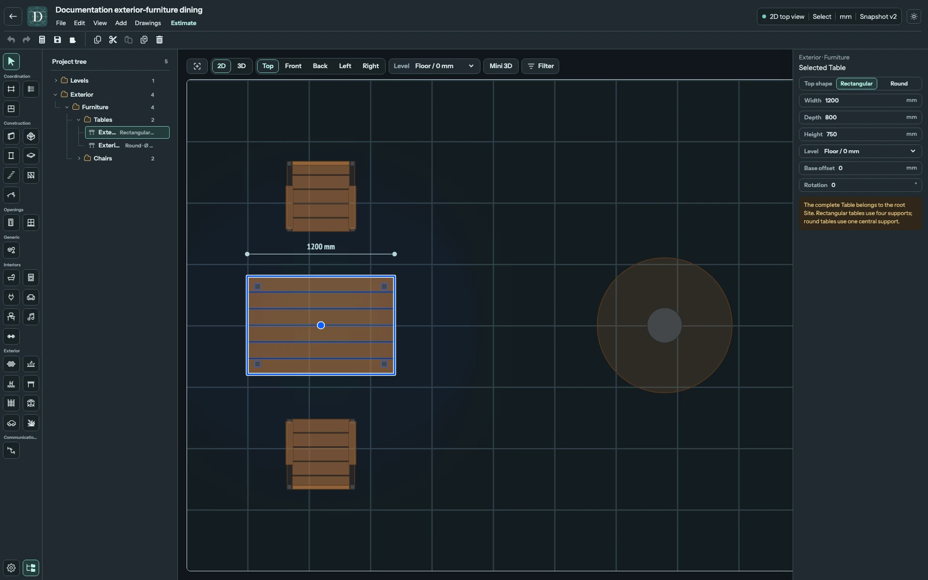Toggle the project tree panel button
This screenshot has width=928, height=580.
tap(31, 568)
